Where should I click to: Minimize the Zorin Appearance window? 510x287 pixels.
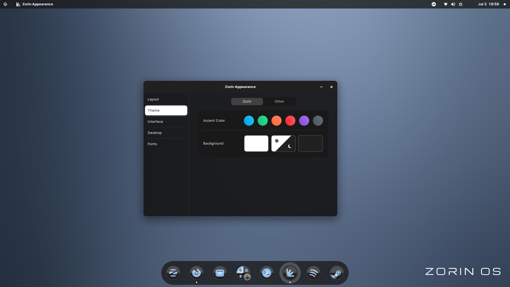tap(321, 87)
